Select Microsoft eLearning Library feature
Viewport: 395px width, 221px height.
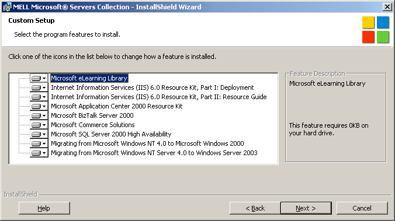pyautogui.click(x=89, y=78)
